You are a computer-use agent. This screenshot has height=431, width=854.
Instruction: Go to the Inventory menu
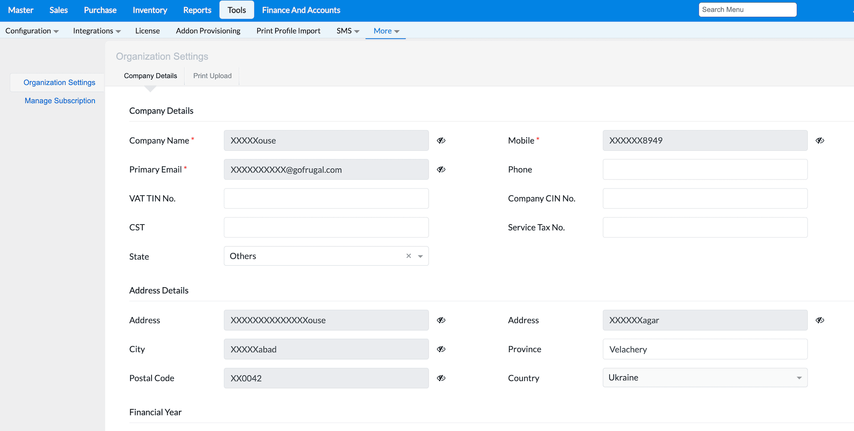coord(150,10)
